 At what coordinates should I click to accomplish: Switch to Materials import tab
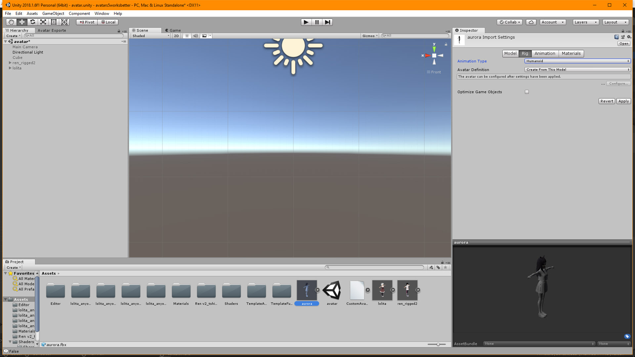coord(571,54)
